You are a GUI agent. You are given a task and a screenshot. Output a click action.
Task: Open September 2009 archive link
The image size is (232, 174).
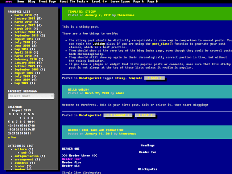pyautogui.click(x=26, y=70)
